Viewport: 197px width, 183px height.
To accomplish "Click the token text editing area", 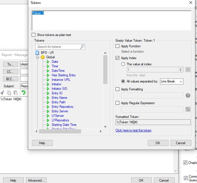I will [x=112, y=21].
